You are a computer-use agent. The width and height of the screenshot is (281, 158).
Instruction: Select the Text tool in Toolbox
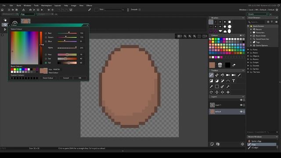[234, 81]
